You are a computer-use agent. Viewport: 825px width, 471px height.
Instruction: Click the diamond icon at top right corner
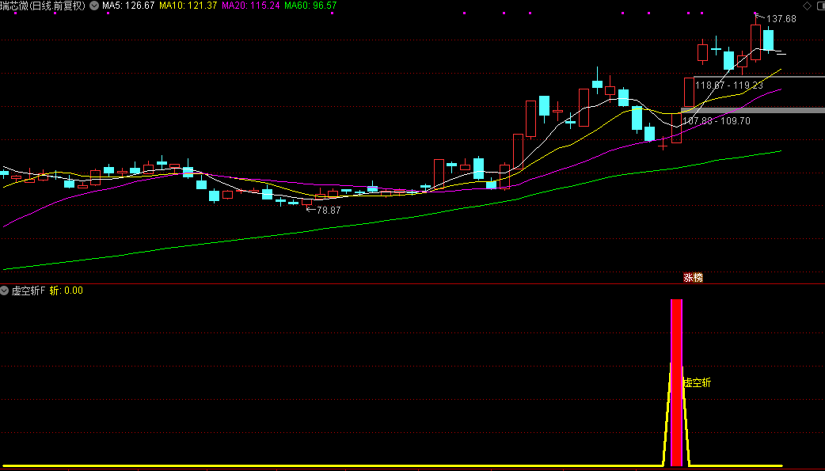pos(807,6)
